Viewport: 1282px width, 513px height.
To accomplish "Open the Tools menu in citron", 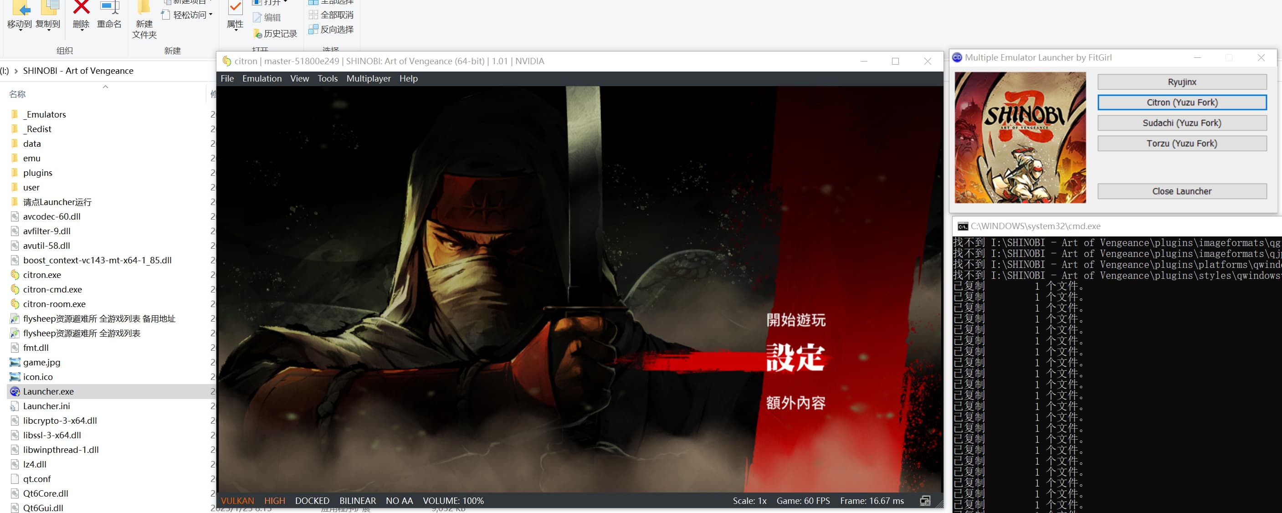I will (x=328, y=79).
